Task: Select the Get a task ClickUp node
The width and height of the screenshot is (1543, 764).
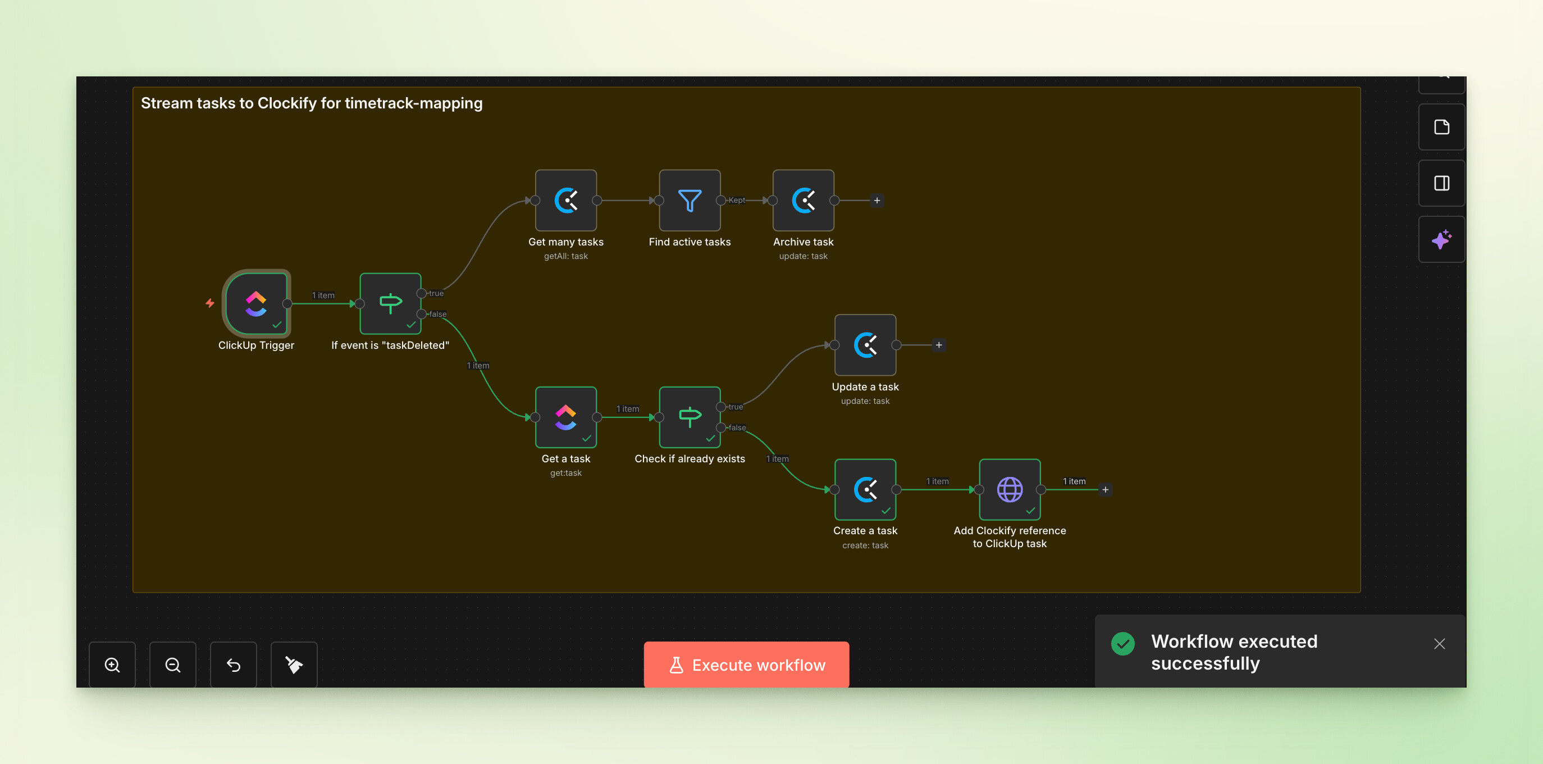Action: point(565,417)
